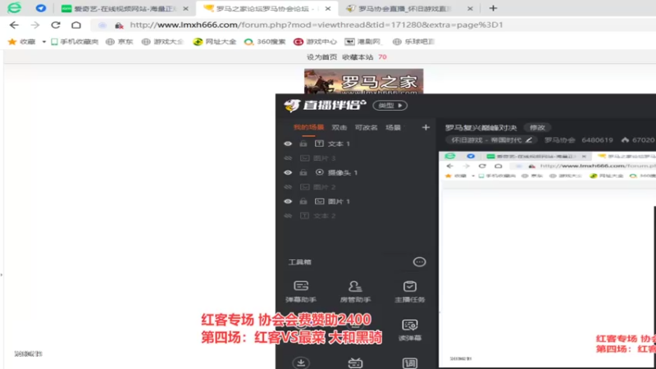This screenshot has width=656, height=369.
Task: Close the 罗马之家论坛 browser tab
Action: coord(328,8)
